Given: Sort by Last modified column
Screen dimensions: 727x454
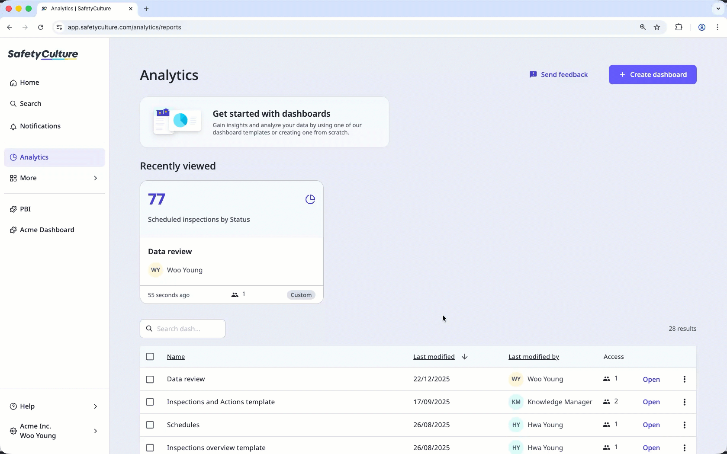Looking at the screenshot, I should pyautogui.click(x=434, y=357).
